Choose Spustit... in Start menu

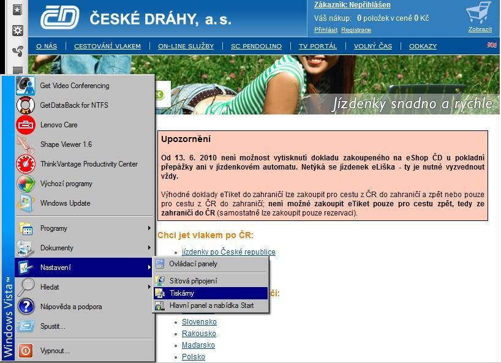(x=85, y=326)
